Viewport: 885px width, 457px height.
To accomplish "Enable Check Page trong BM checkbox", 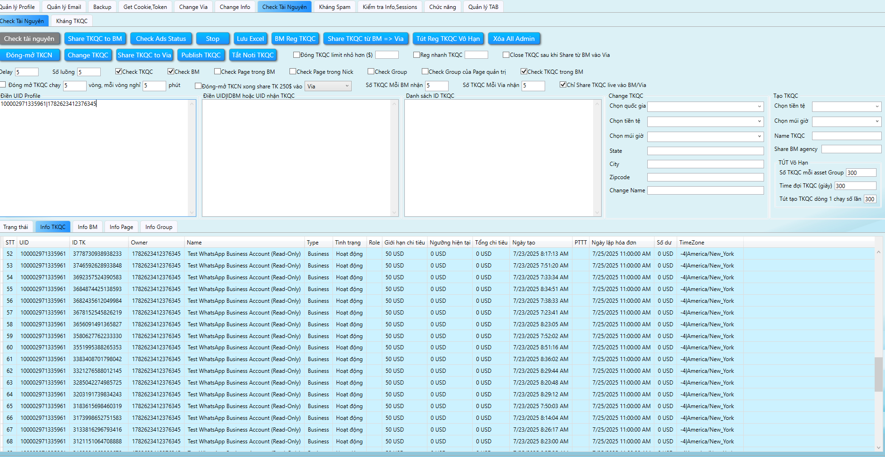I will pos(217,71).
